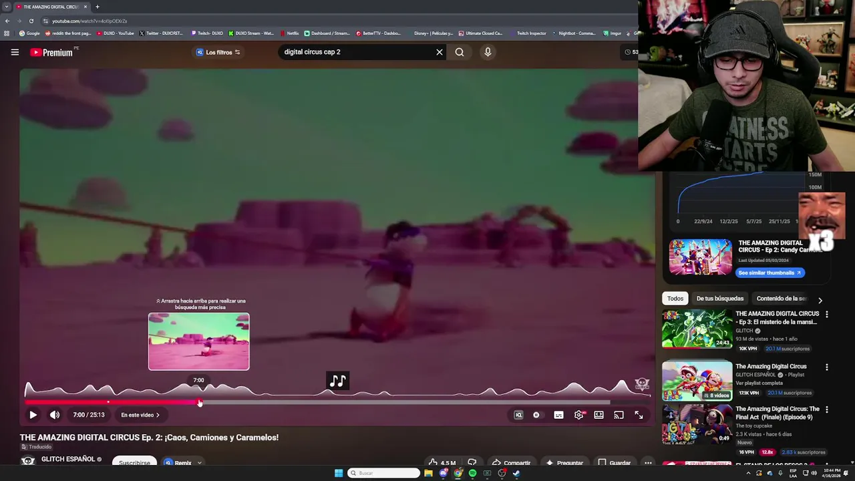Screen dimensions: 855x481
Task: Enter full screen mode
Action: point(639,415)
